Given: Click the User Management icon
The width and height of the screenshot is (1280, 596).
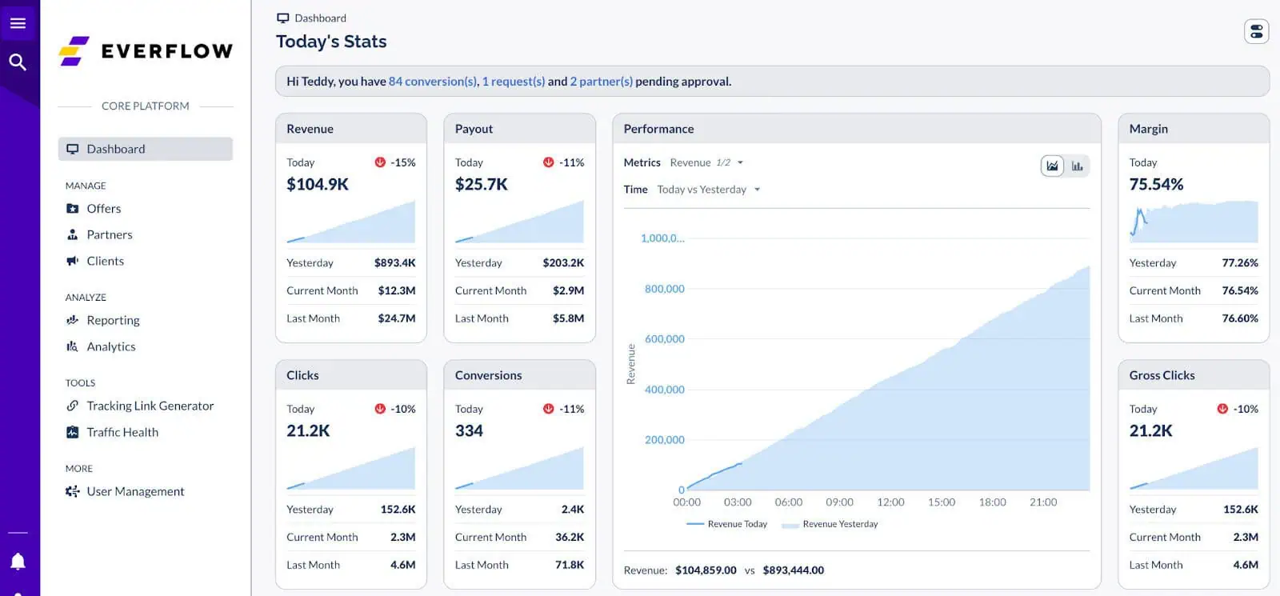Looking at the screenshot, I should pyautogui.click(x=73, y=491).
